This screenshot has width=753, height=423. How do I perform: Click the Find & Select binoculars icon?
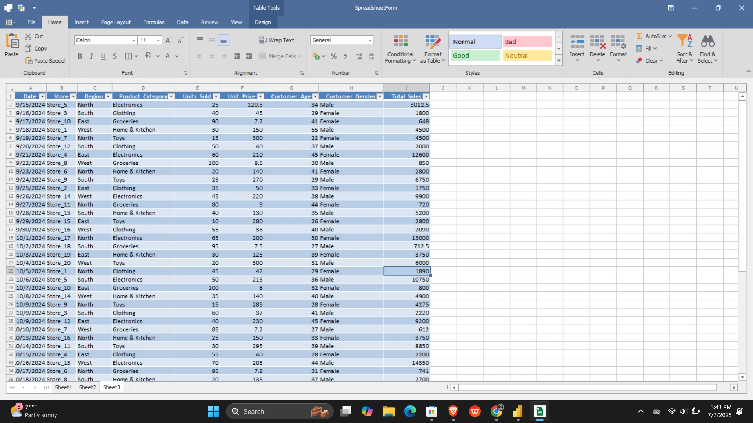click(x=708, y=41)
